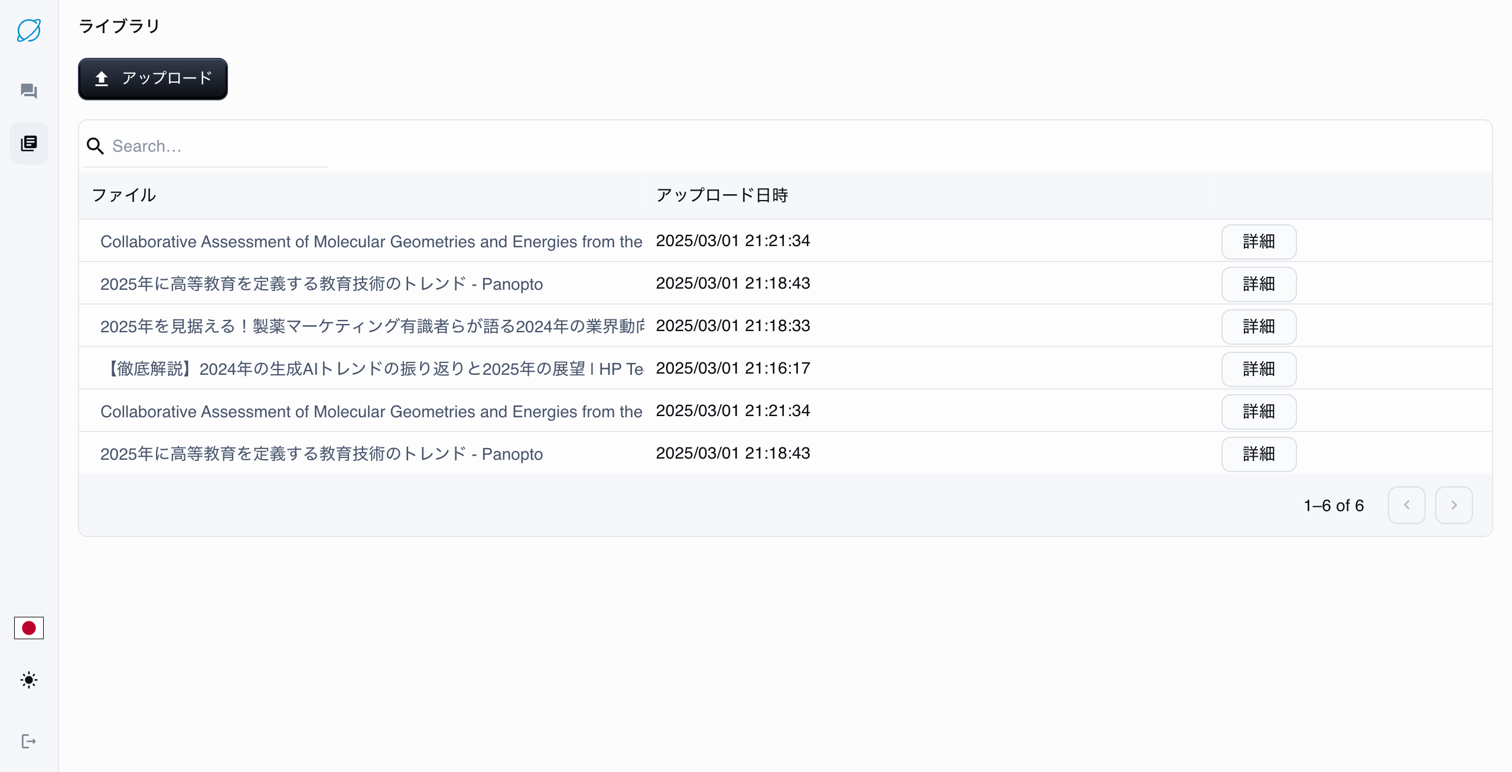Click the magnifier search icon
This screenshot has height=772, width=1512.
95,146
